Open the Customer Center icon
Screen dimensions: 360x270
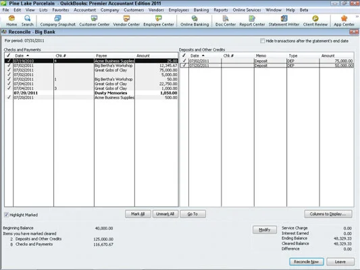click(94, 21)
